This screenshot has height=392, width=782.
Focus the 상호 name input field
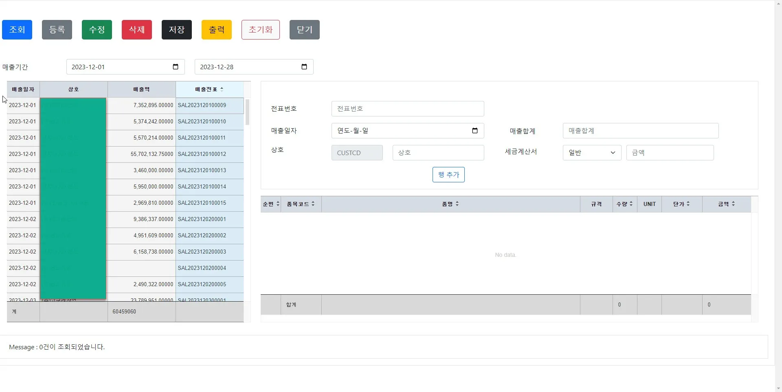[x=438, y=153]
